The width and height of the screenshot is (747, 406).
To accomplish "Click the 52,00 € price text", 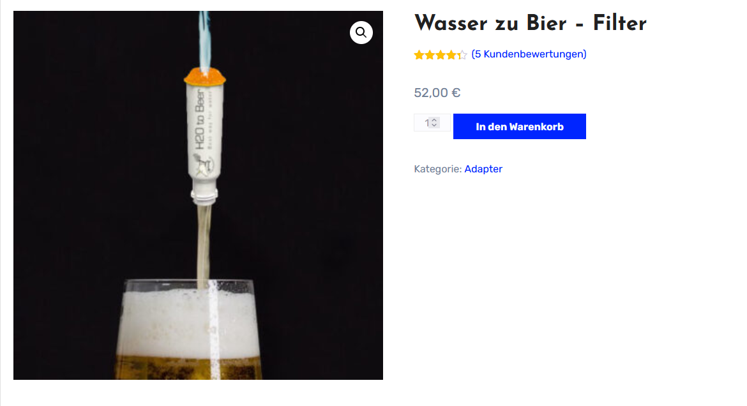I will [437, 93].
